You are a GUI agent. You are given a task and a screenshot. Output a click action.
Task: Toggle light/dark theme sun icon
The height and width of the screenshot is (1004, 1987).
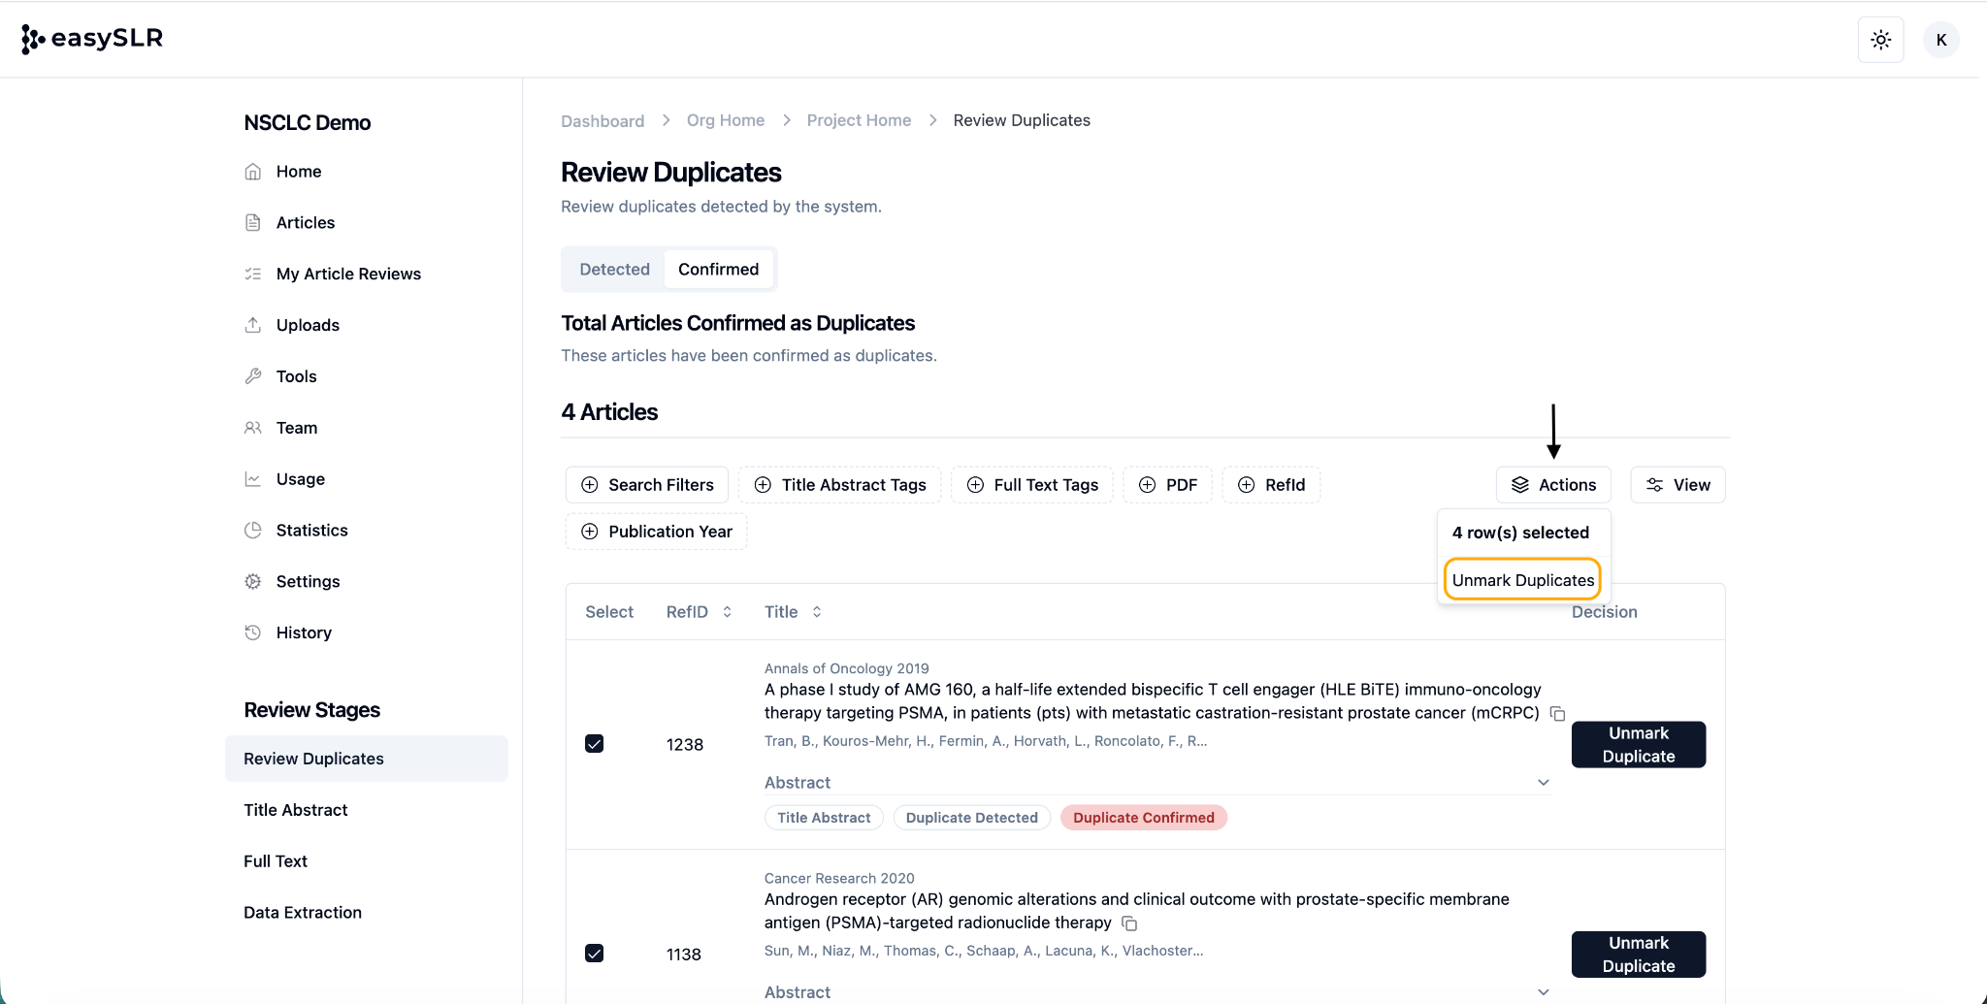pyautogui.click(x=1880, y=40)
